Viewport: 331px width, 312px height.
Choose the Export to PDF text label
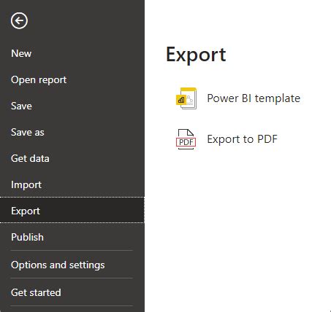(242, 139)
